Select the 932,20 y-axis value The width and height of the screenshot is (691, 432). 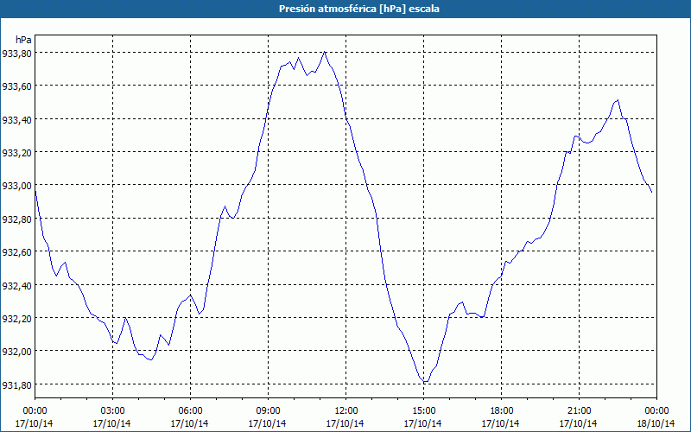[16, 318]
